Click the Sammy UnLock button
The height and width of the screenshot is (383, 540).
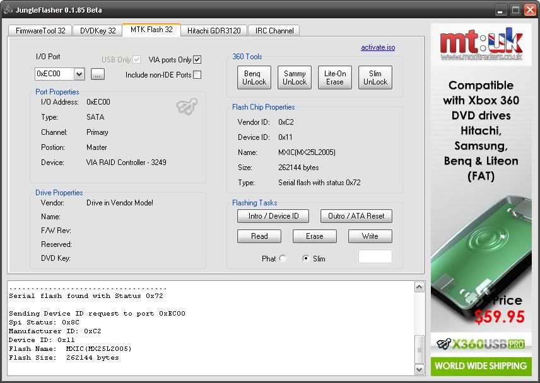[x=295, y=77]
